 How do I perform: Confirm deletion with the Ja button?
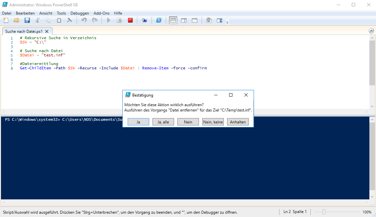138,122
